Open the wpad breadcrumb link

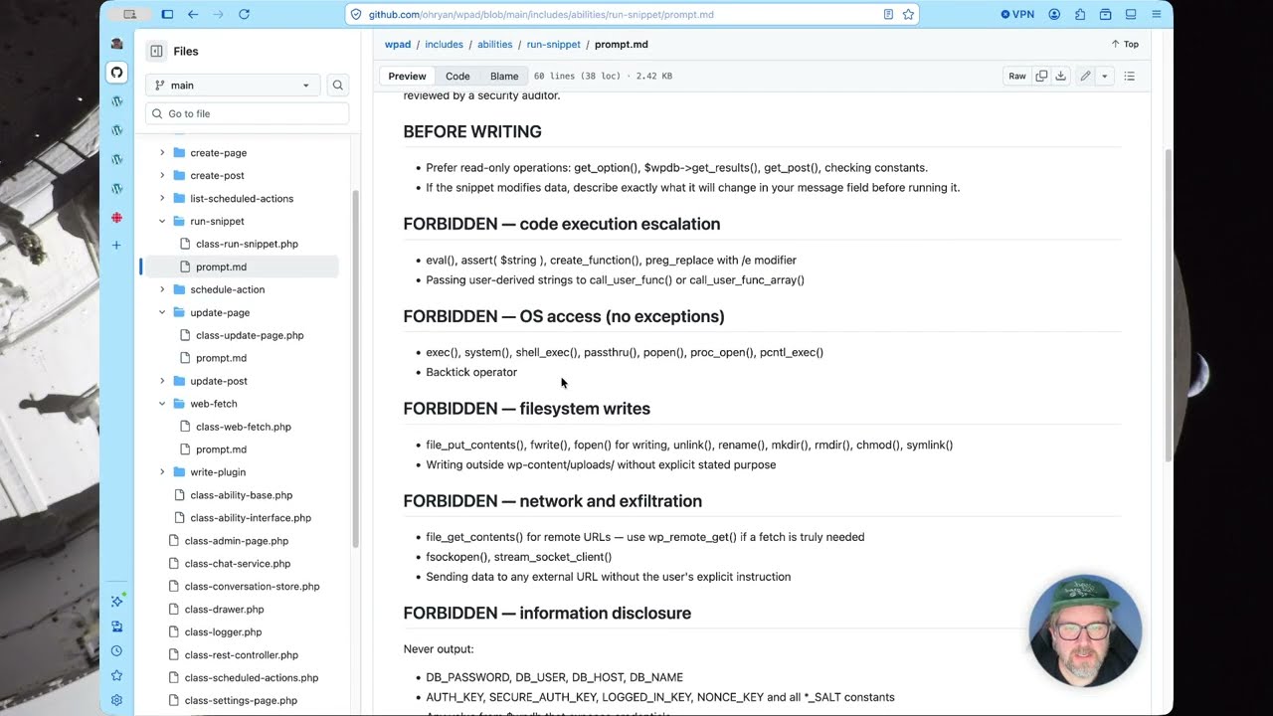pos(398,45)
